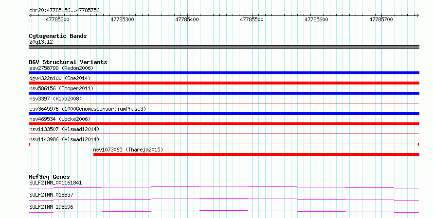Click the 47785500 ruler position label
Viewport: 433px width, 218px height.
[x=252, y=19]
